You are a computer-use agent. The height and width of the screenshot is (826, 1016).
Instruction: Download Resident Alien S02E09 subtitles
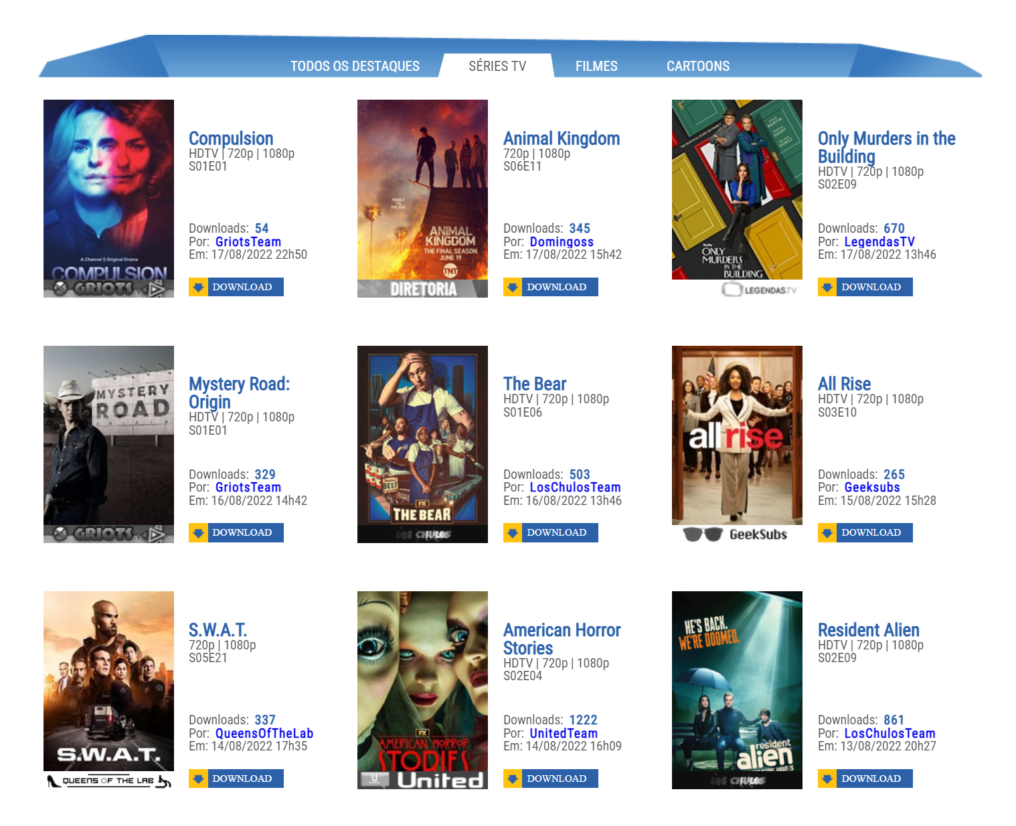pos(865,779)
